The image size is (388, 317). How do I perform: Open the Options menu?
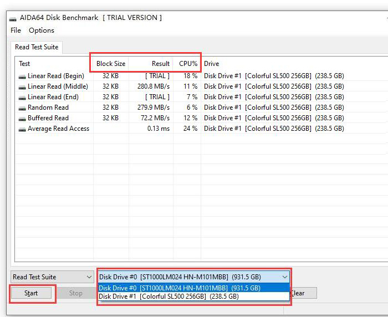coord(42,30)
